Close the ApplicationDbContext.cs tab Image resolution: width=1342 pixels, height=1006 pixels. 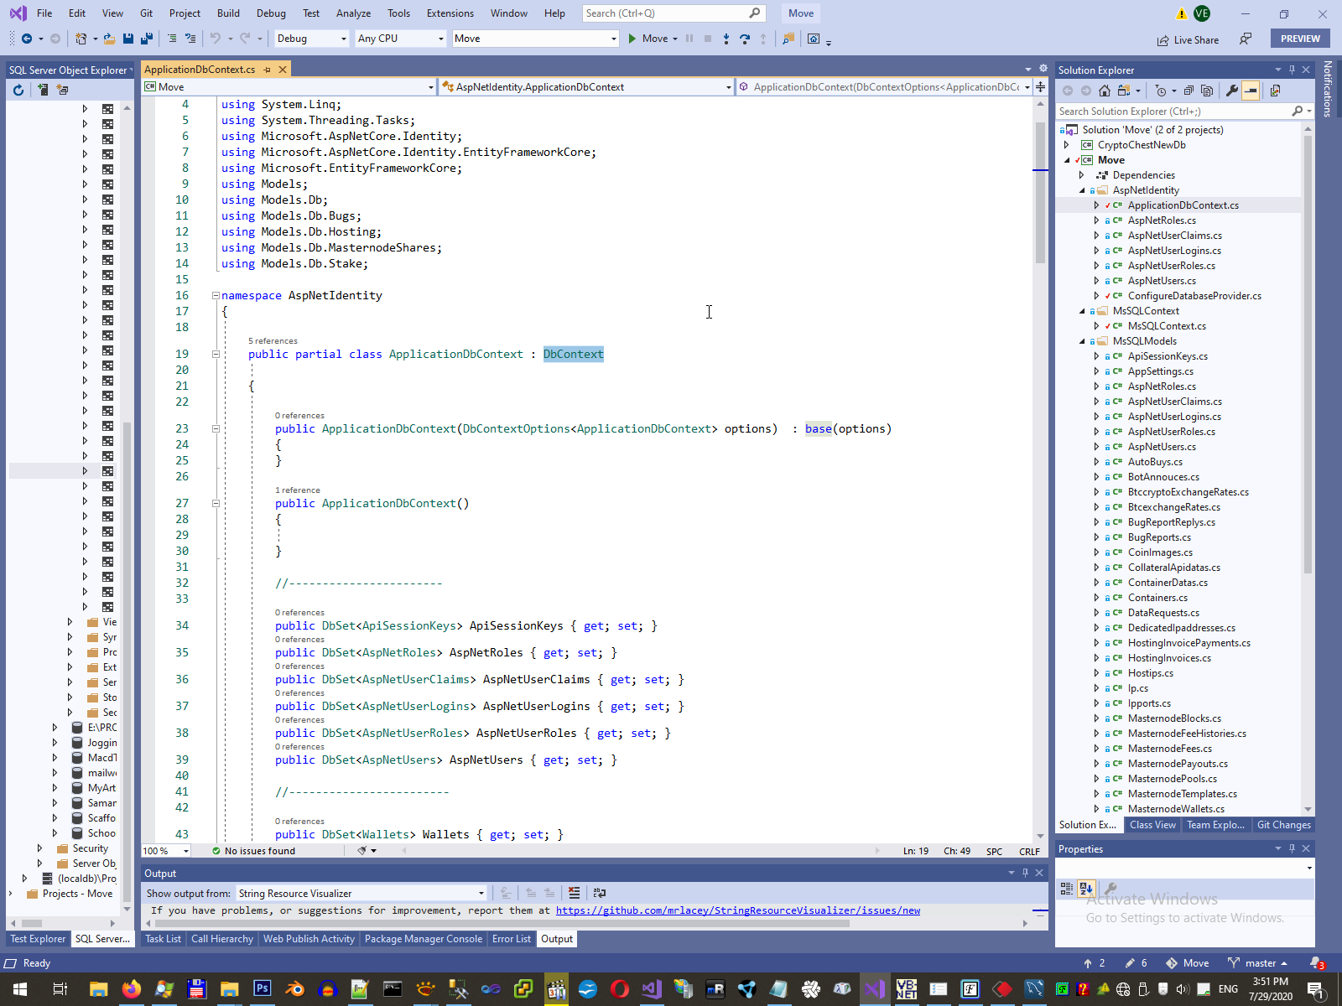283,70
